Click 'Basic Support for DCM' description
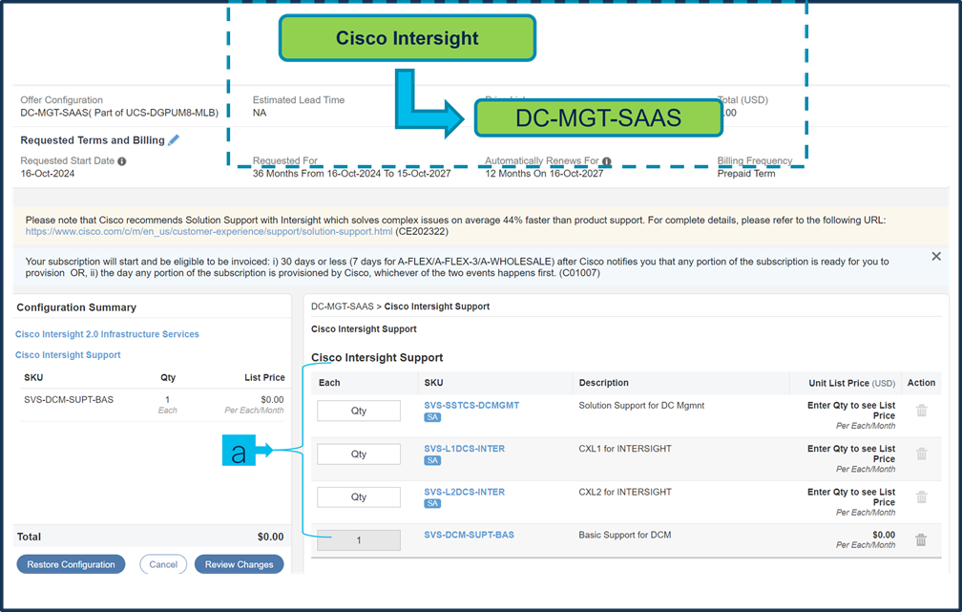The image size is (962, 612). coord(625,535)
